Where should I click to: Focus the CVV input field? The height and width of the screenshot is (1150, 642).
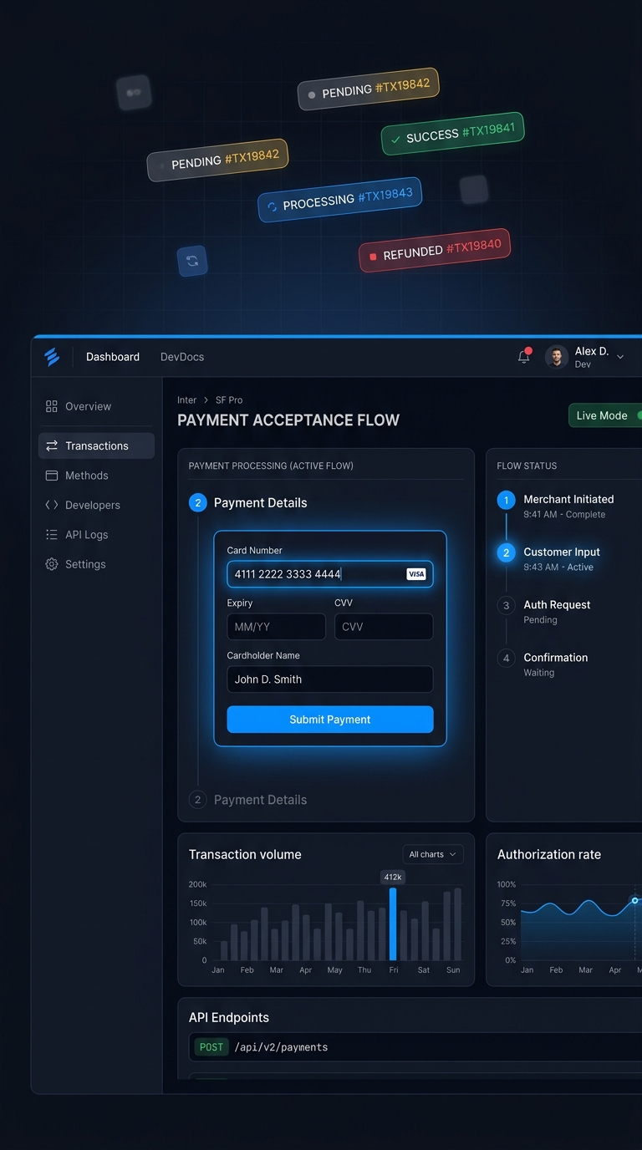tap(384, 627)
